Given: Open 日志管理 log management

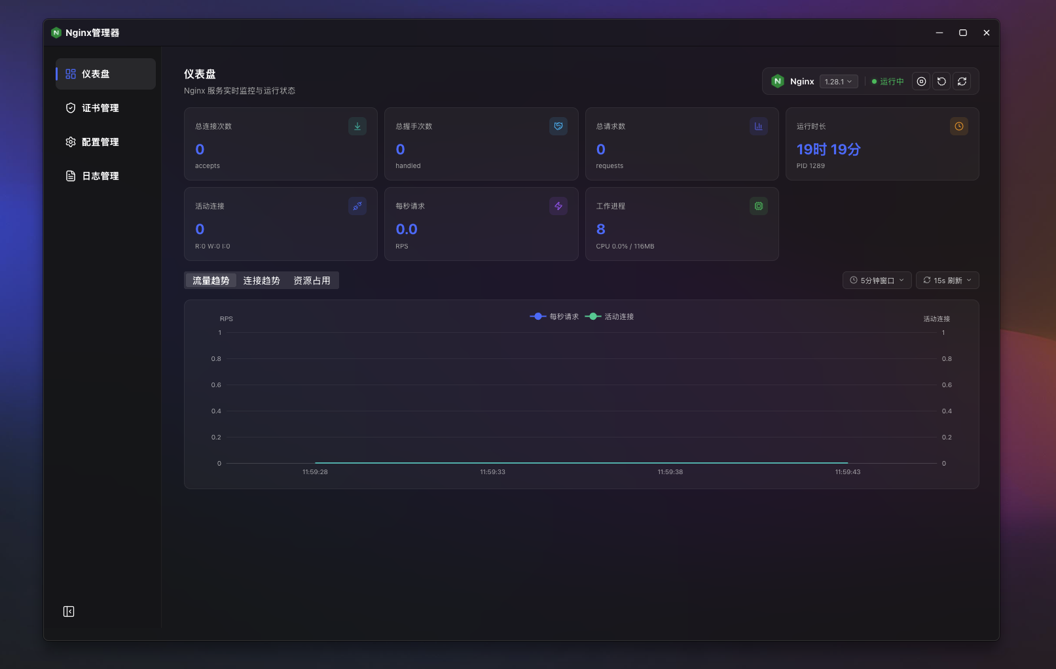Looking at the screenshot, I should click(x=105, y=176).
